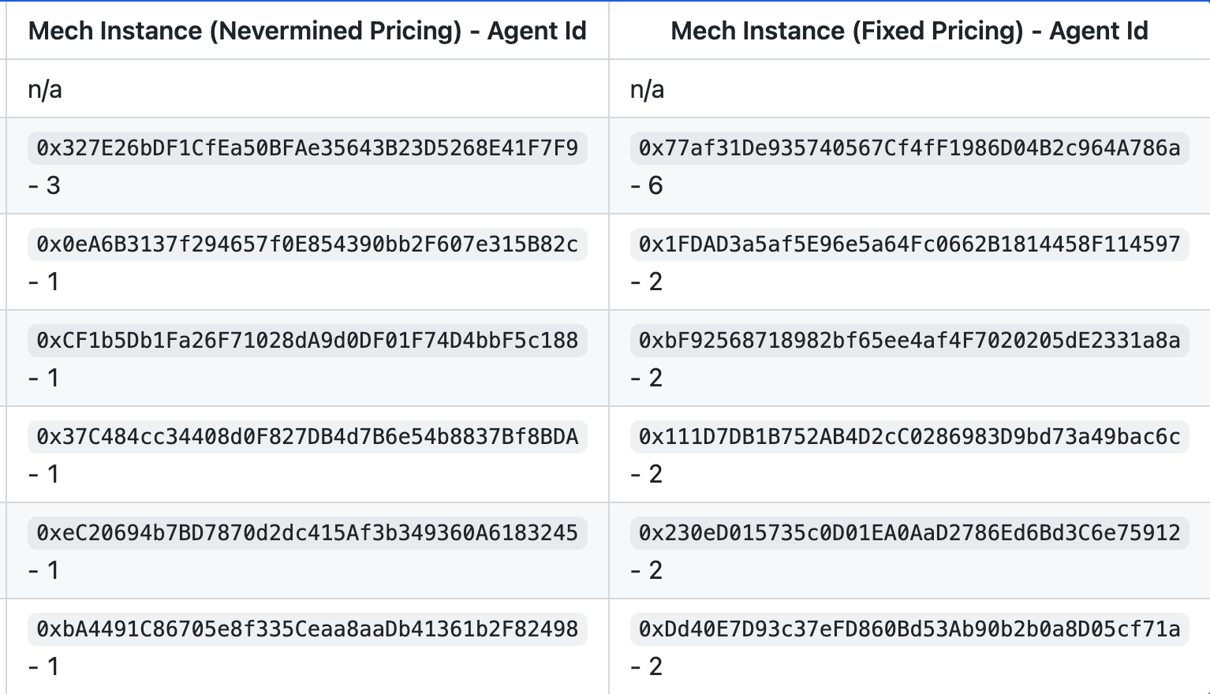Click address 0x111D7DB1B752AB4D2cC0286983D9bd73a49bac6c
Viewport: 1210px width, 694px height.
click(909, 437)
